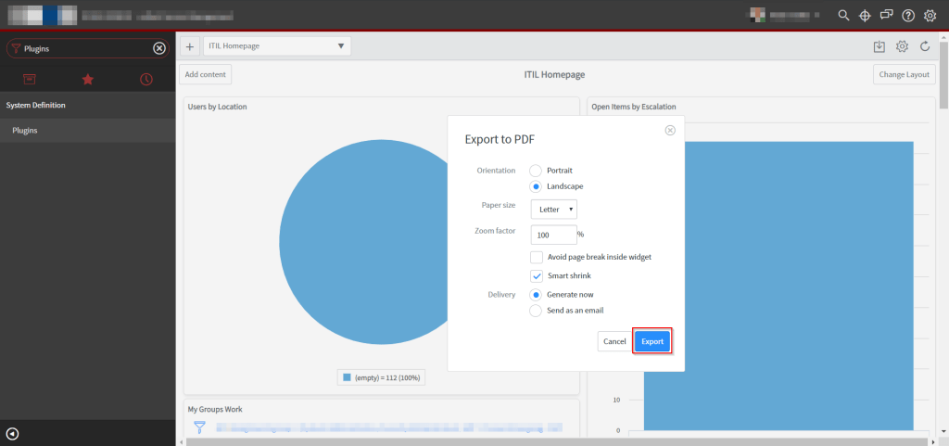This screenshot has height=446, width=949.
Task: Refresh the homepage with reload icon
Action: pyautogui.click(x=924, y=46)
